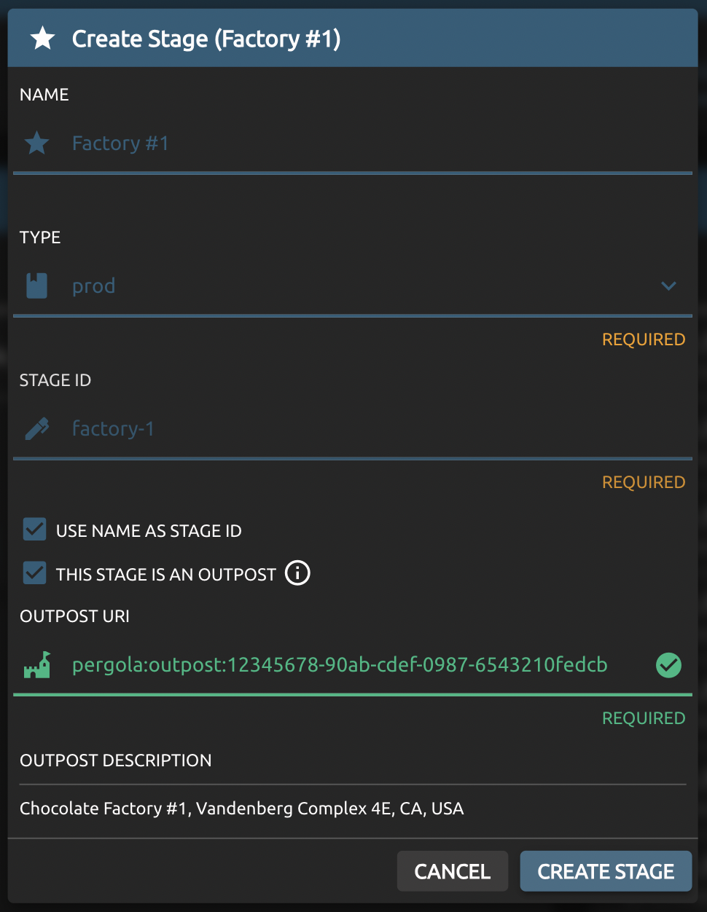Click the star icon beside Name field
This screenshot has height=912, width=707.
(37, 143)
